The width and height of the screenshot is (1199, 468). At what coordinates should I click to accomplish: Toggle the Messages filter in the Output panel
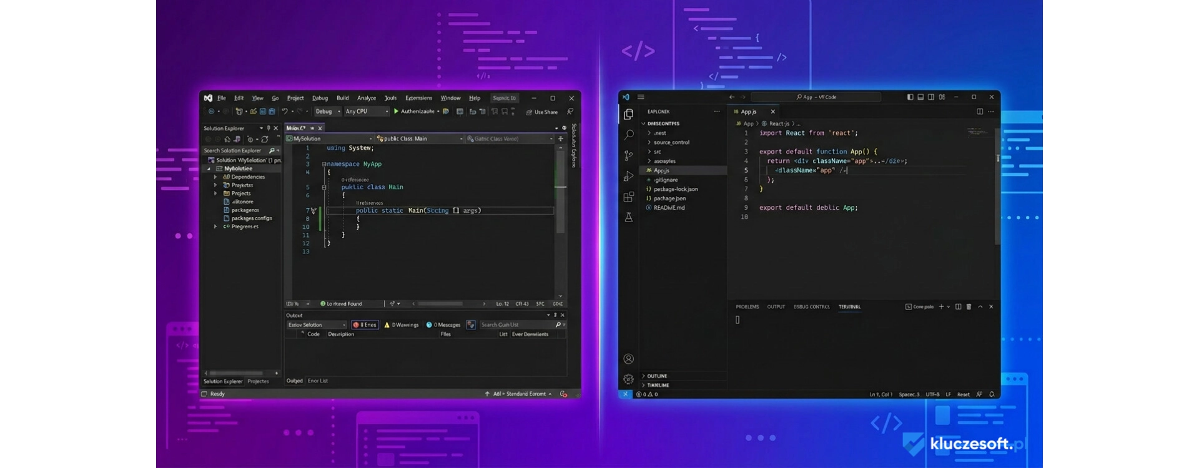pyautogui.click(x=443, y=324)
